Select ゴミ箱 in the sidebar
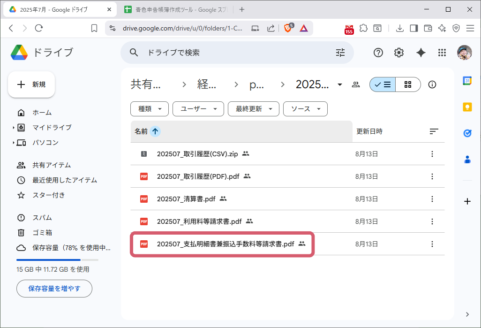481x328 pixels. pyautogui.click(x=42, y=232)
